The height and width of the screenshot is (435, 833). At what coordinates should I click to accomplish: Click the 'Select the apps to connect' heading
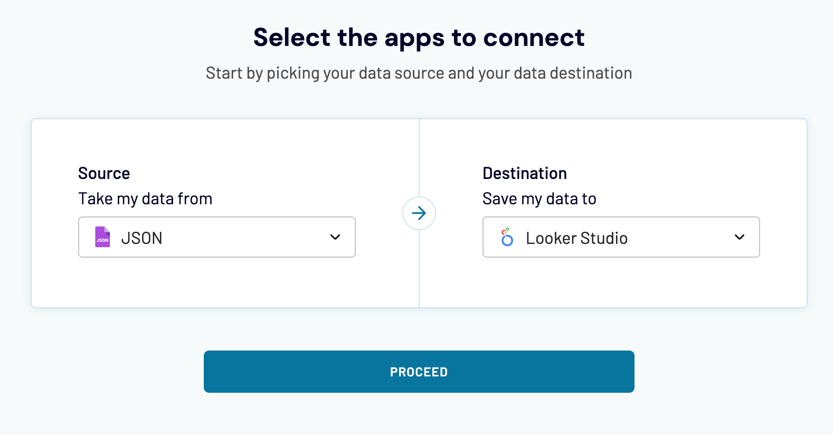(x=419, y=37)
